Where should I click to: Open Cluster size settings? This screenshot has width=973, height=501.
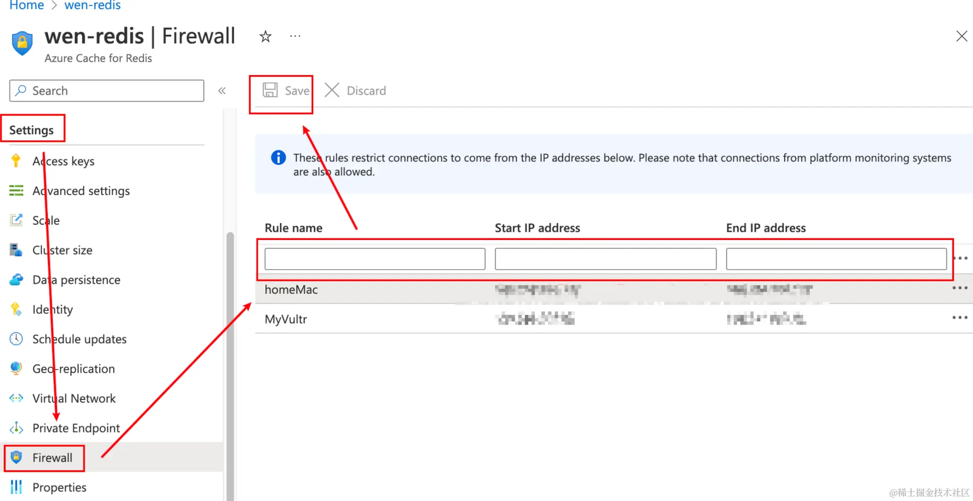[x=62, y=250]
